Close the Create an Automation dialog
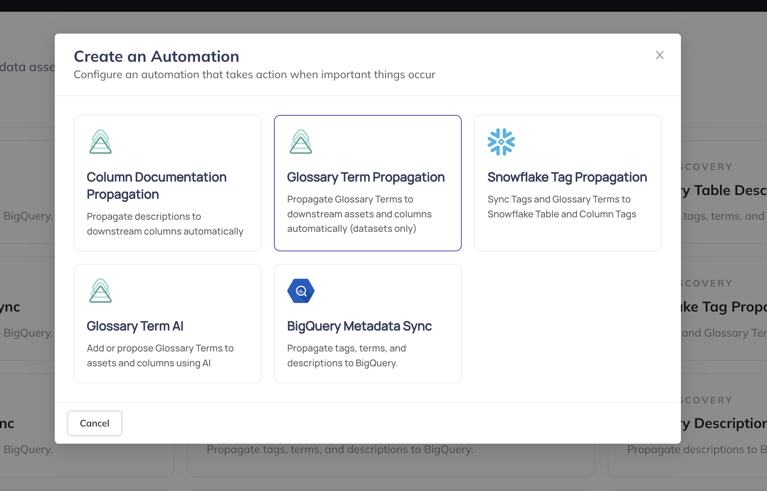Screen dimensions: 767x491 (660, 55)
